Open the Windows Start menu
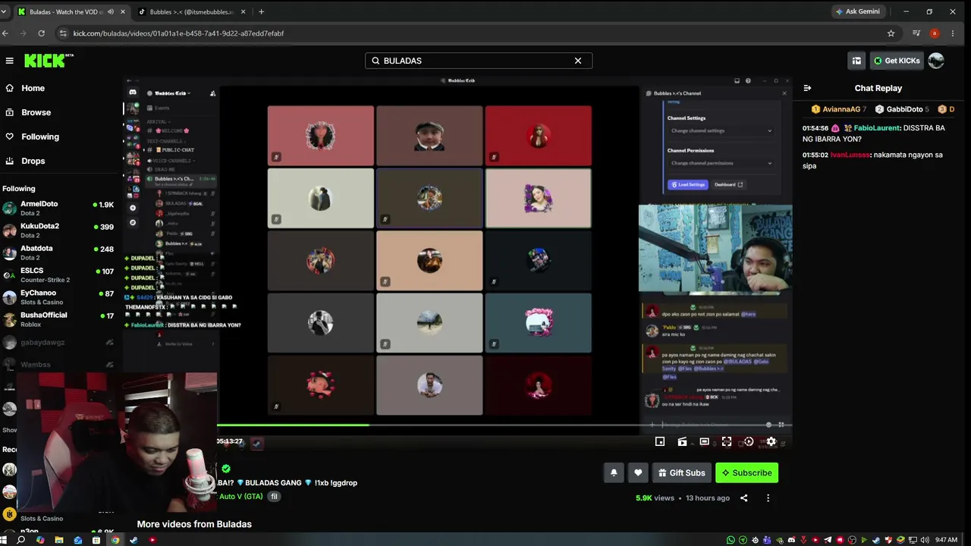Screen dimensions: 971x546 5,540
